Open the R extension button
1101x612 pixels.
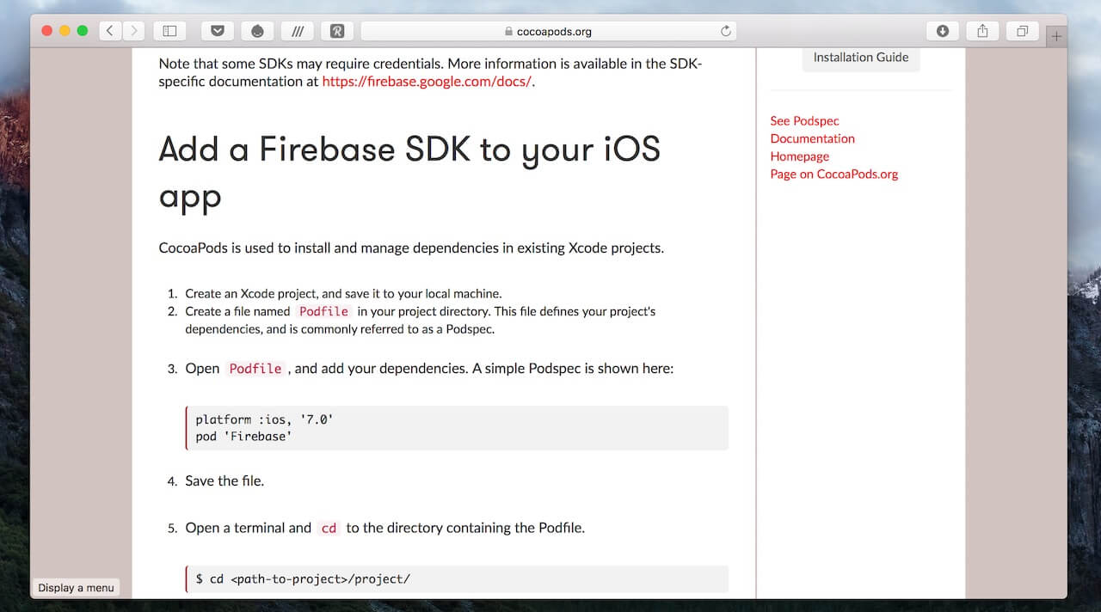point(337,31)
